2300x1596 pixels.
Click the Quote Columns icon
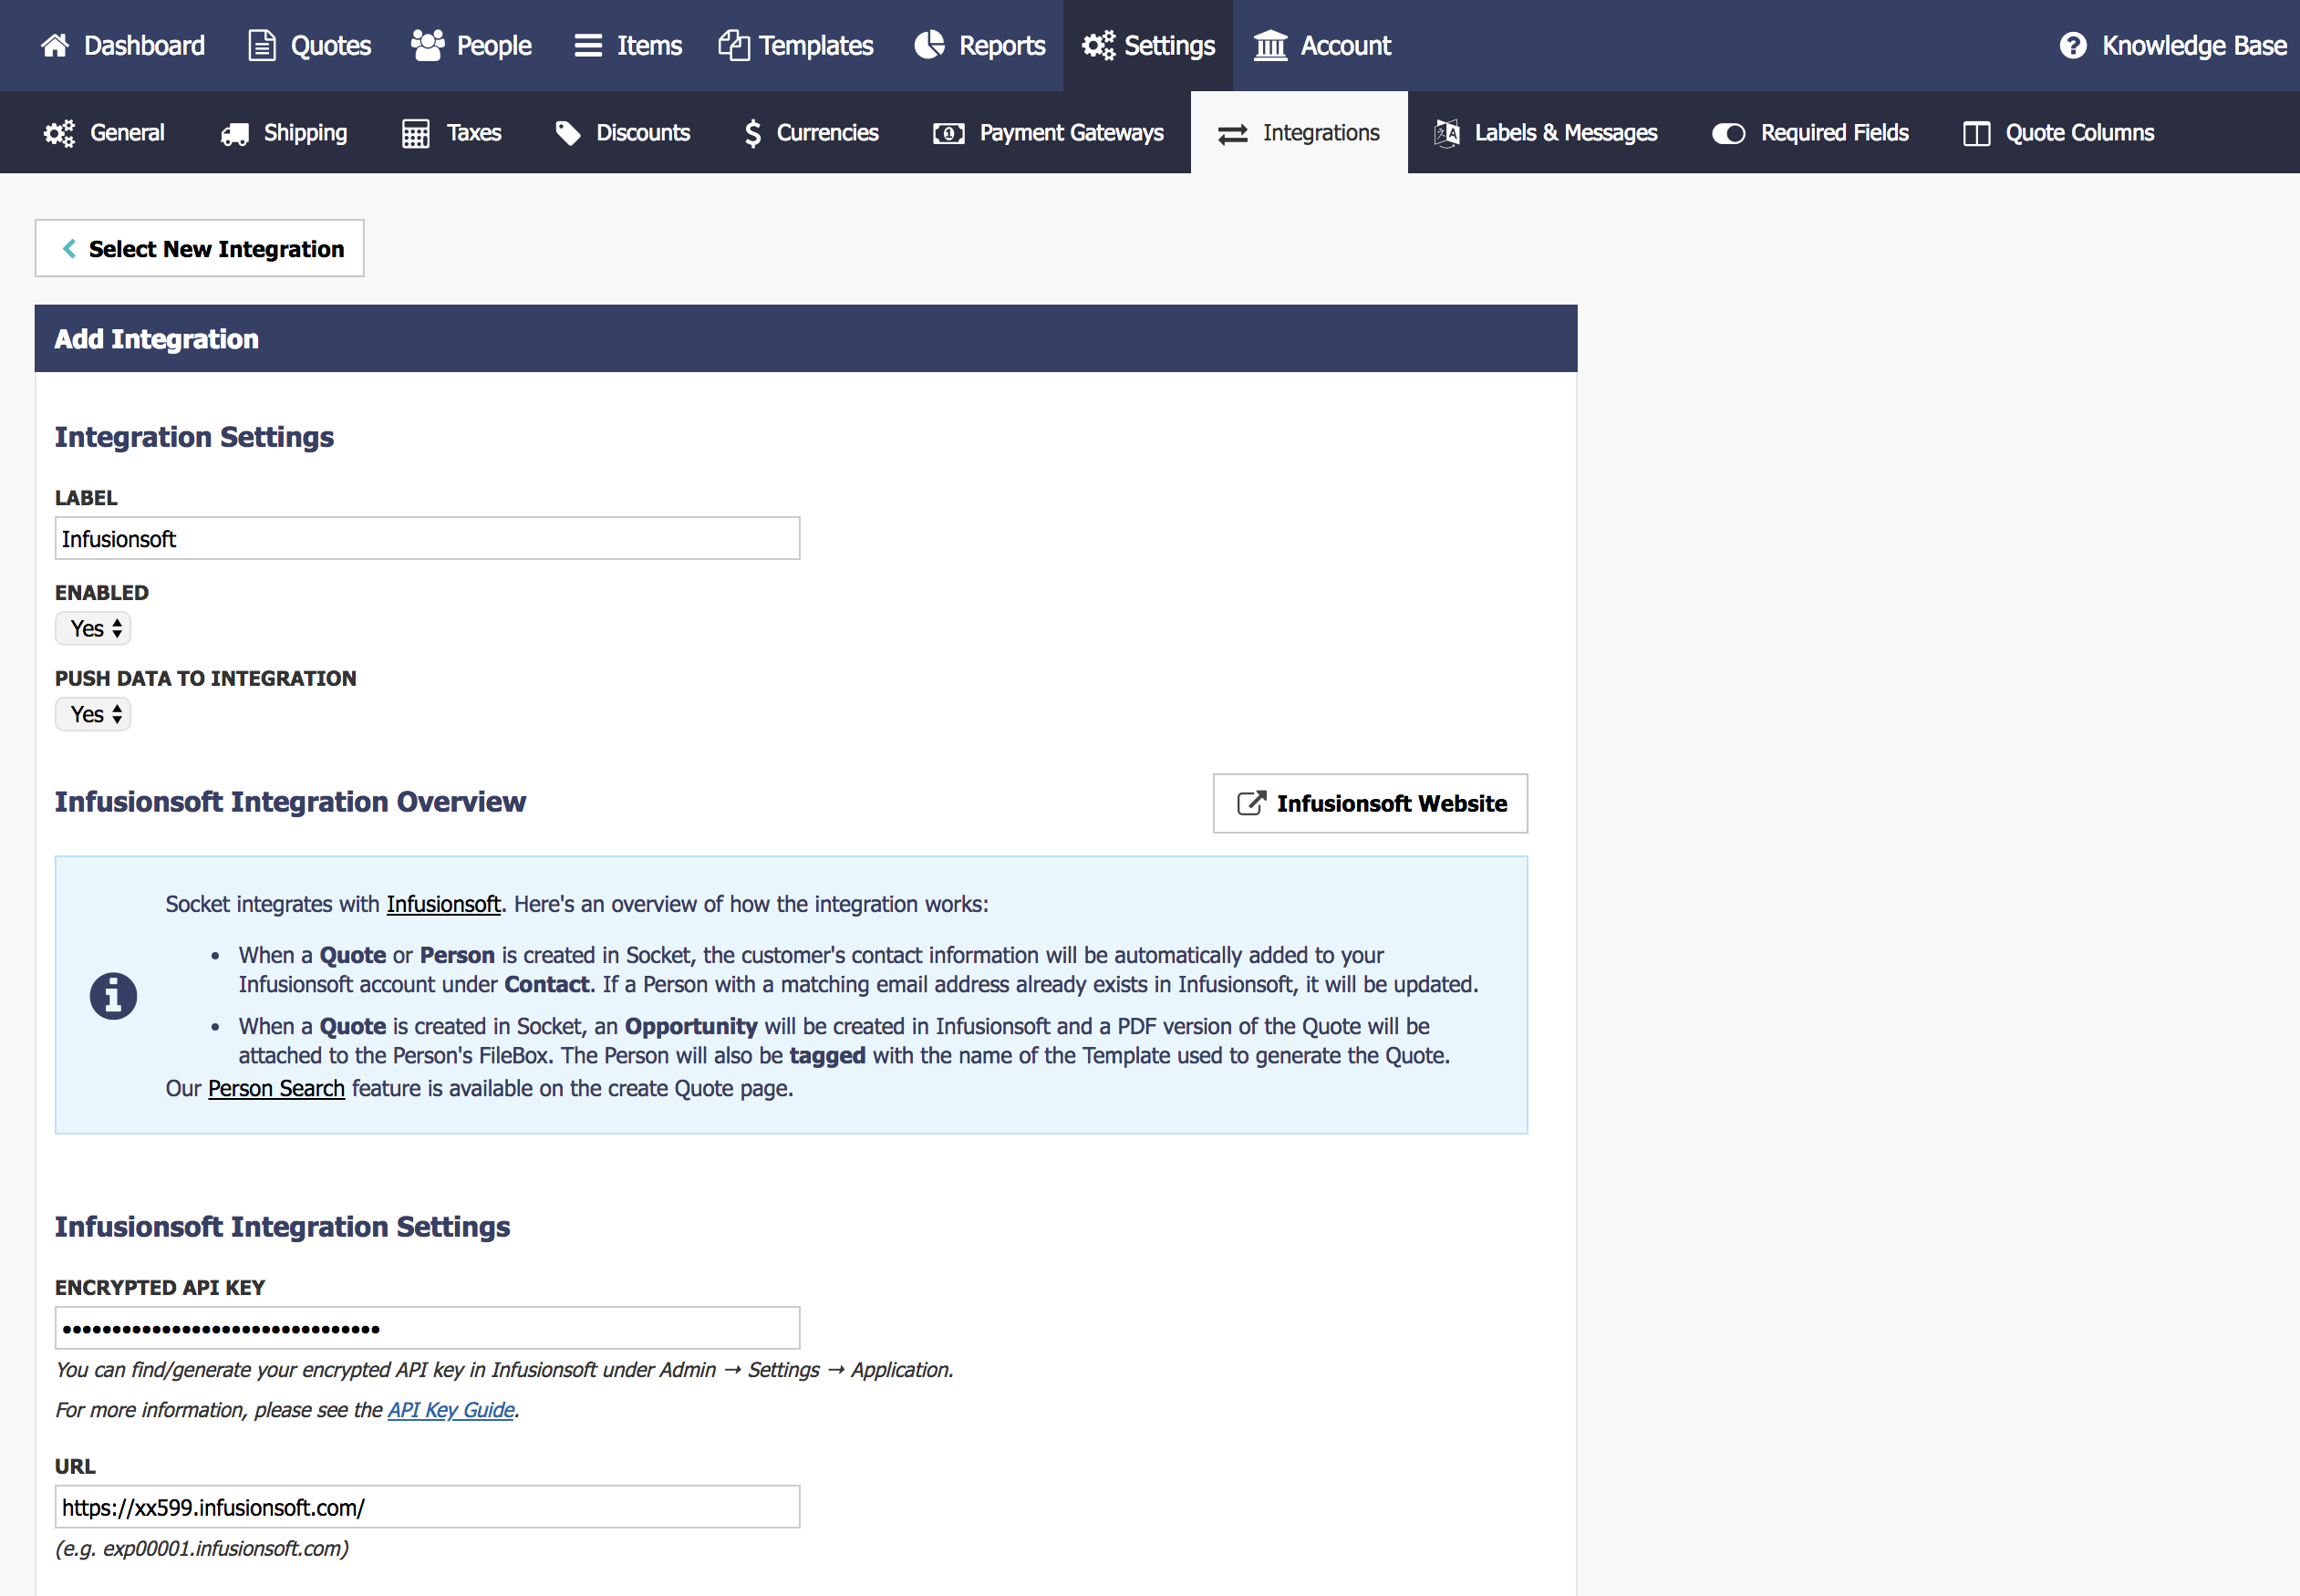pos(1977,133)
